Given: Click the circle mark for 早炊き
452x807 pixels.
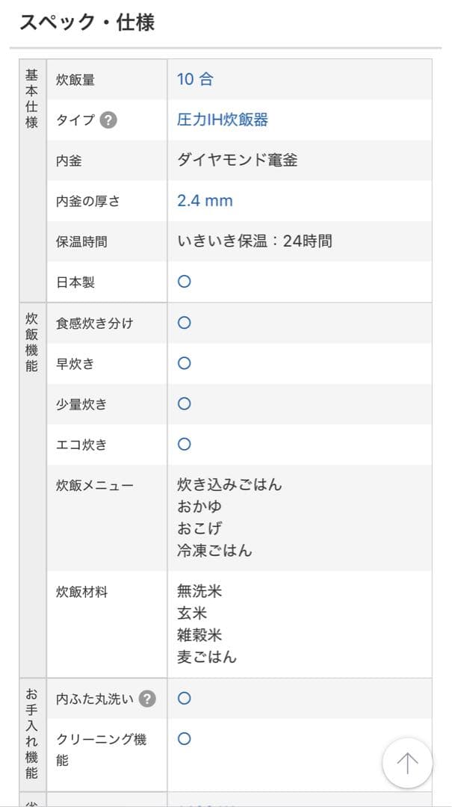Looking at the screenshot, I should pyautogui.click(x=183, y=363).
